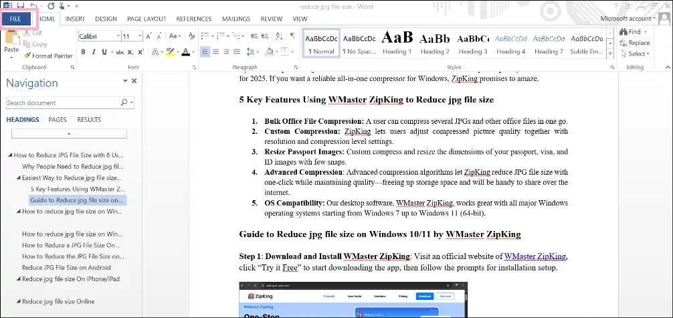Viewport: 673px width, 318px height.
Task: Click the Copy button in Clipboard group
Action: click(35, 44)
